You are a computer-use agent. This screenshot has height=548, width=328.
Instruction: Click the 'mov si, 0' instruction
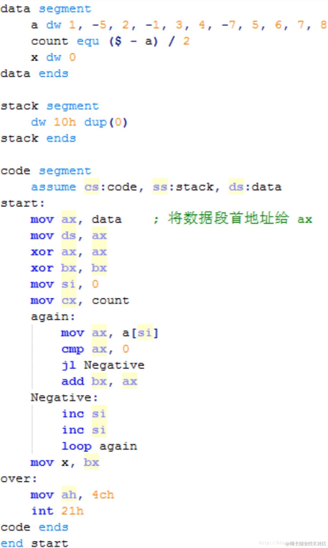65,284
